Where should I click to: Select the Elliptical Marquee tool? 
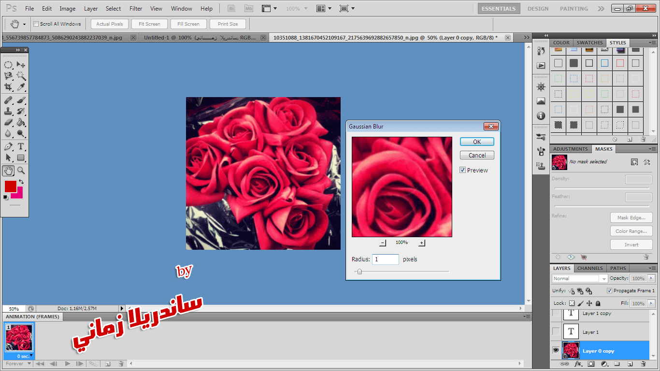coord(8,65)
